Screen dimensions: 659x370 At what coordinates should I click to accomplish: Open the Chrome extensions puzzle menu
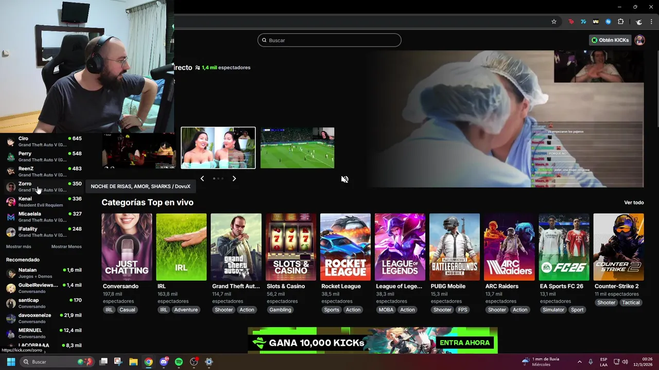coord(620,22)
